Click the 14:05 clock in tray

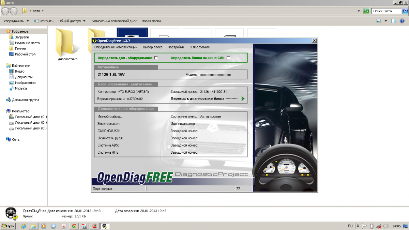point(396,226)
